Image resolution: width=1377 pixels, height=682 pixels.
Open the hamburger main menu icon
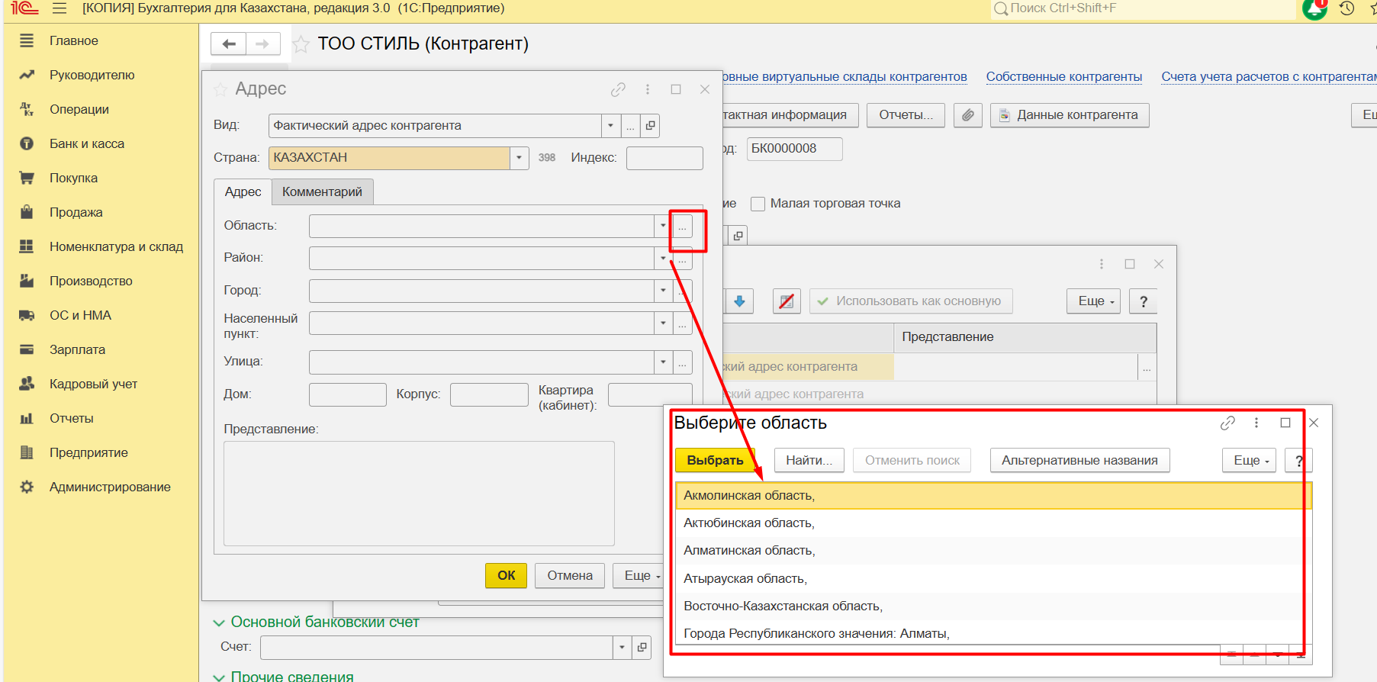60,8
